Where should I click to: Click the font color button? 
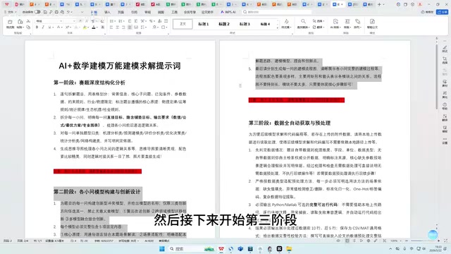94,28
